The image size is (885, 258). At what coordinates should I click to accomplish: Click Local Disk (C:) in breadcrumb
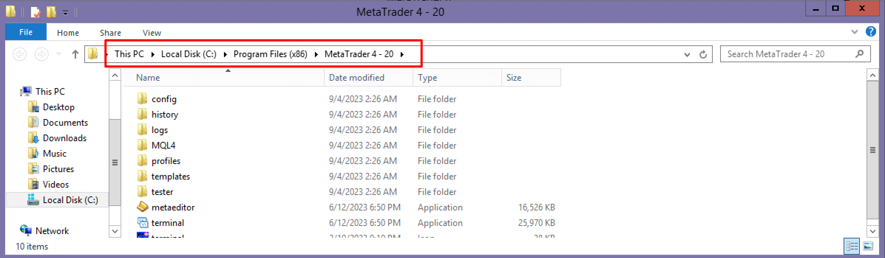click(x=189, y=54)
